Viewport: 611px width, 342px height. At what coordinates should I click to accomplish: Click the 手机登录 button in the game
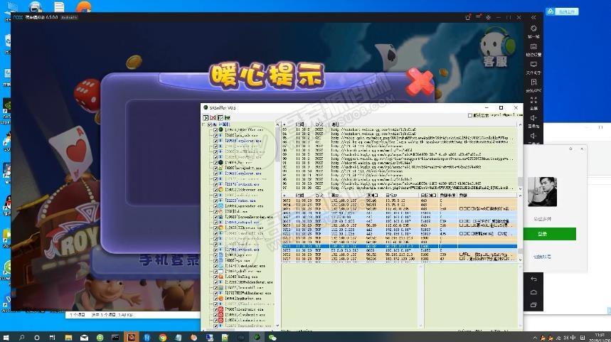click(169, 260)
